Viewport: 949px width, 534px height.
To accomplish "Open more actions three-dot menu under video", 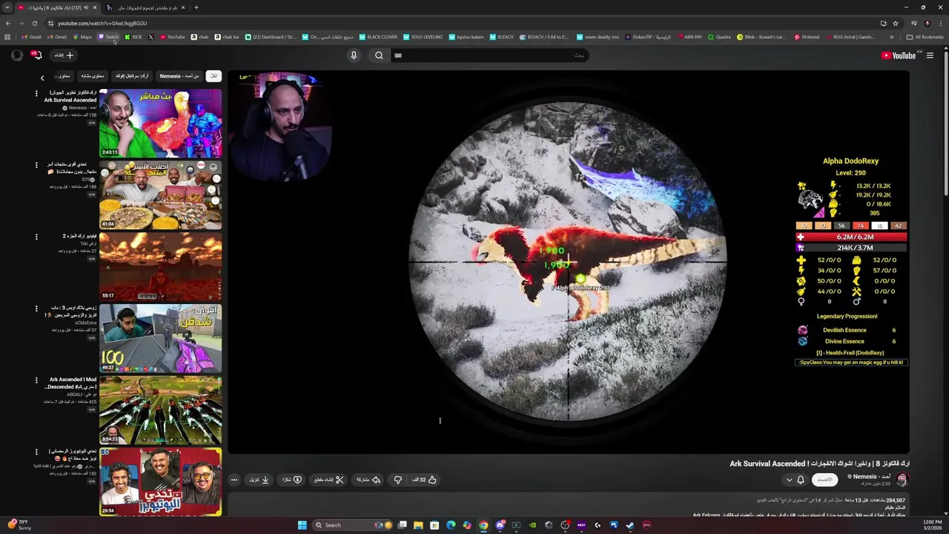I will [x=234, y=480].
